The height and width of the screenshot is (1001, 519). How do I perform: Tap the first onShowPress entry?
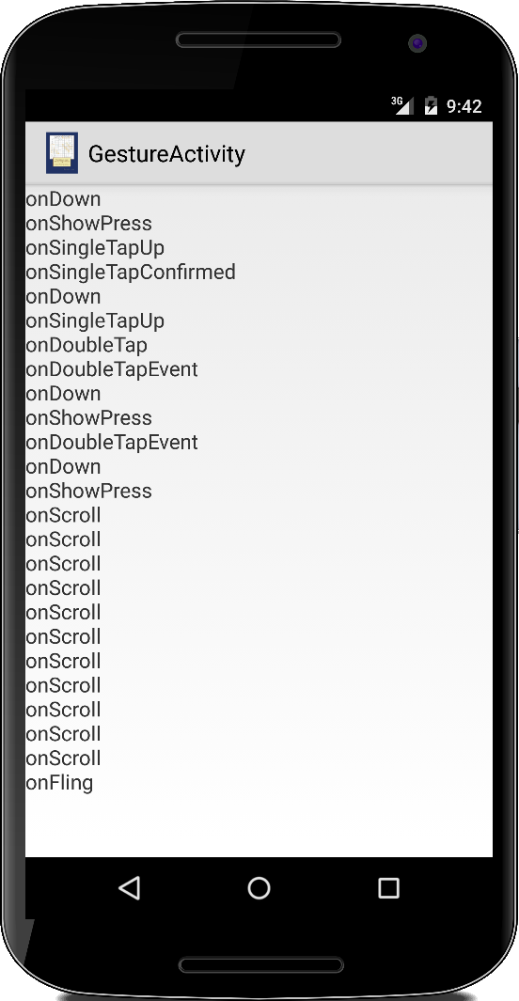click(88, 224)
